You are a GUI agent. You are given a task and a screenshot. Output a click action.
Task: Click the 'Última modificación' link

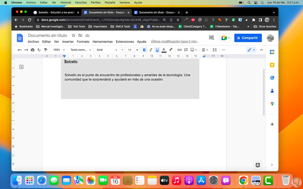click(x=175, y=41)
